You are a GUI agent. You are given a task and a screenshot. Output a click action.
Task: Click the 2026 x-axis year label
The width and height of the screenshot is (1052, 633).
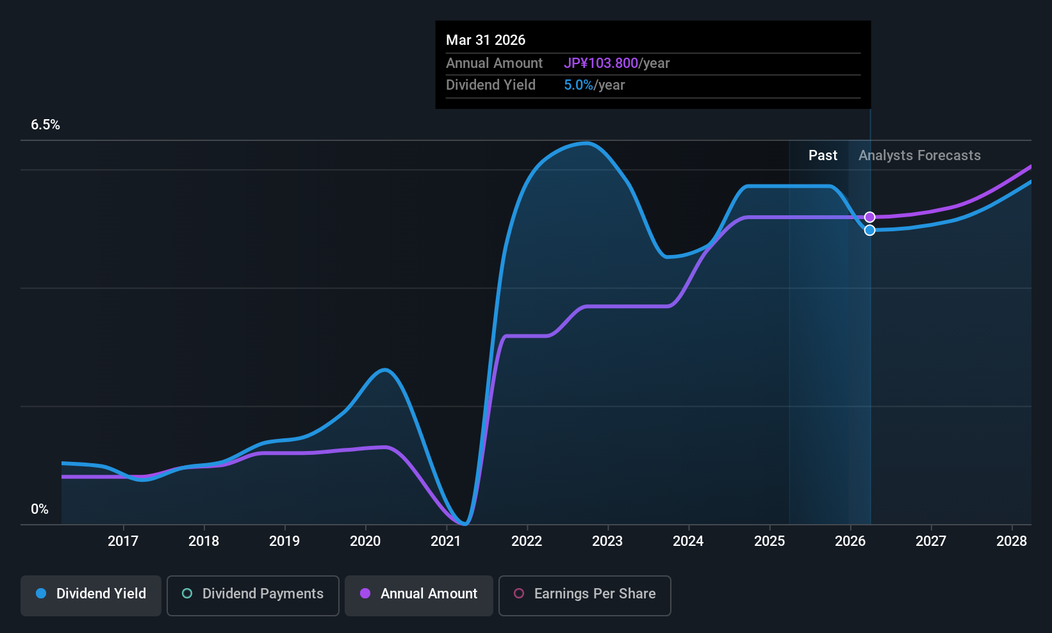pos(850,541)
